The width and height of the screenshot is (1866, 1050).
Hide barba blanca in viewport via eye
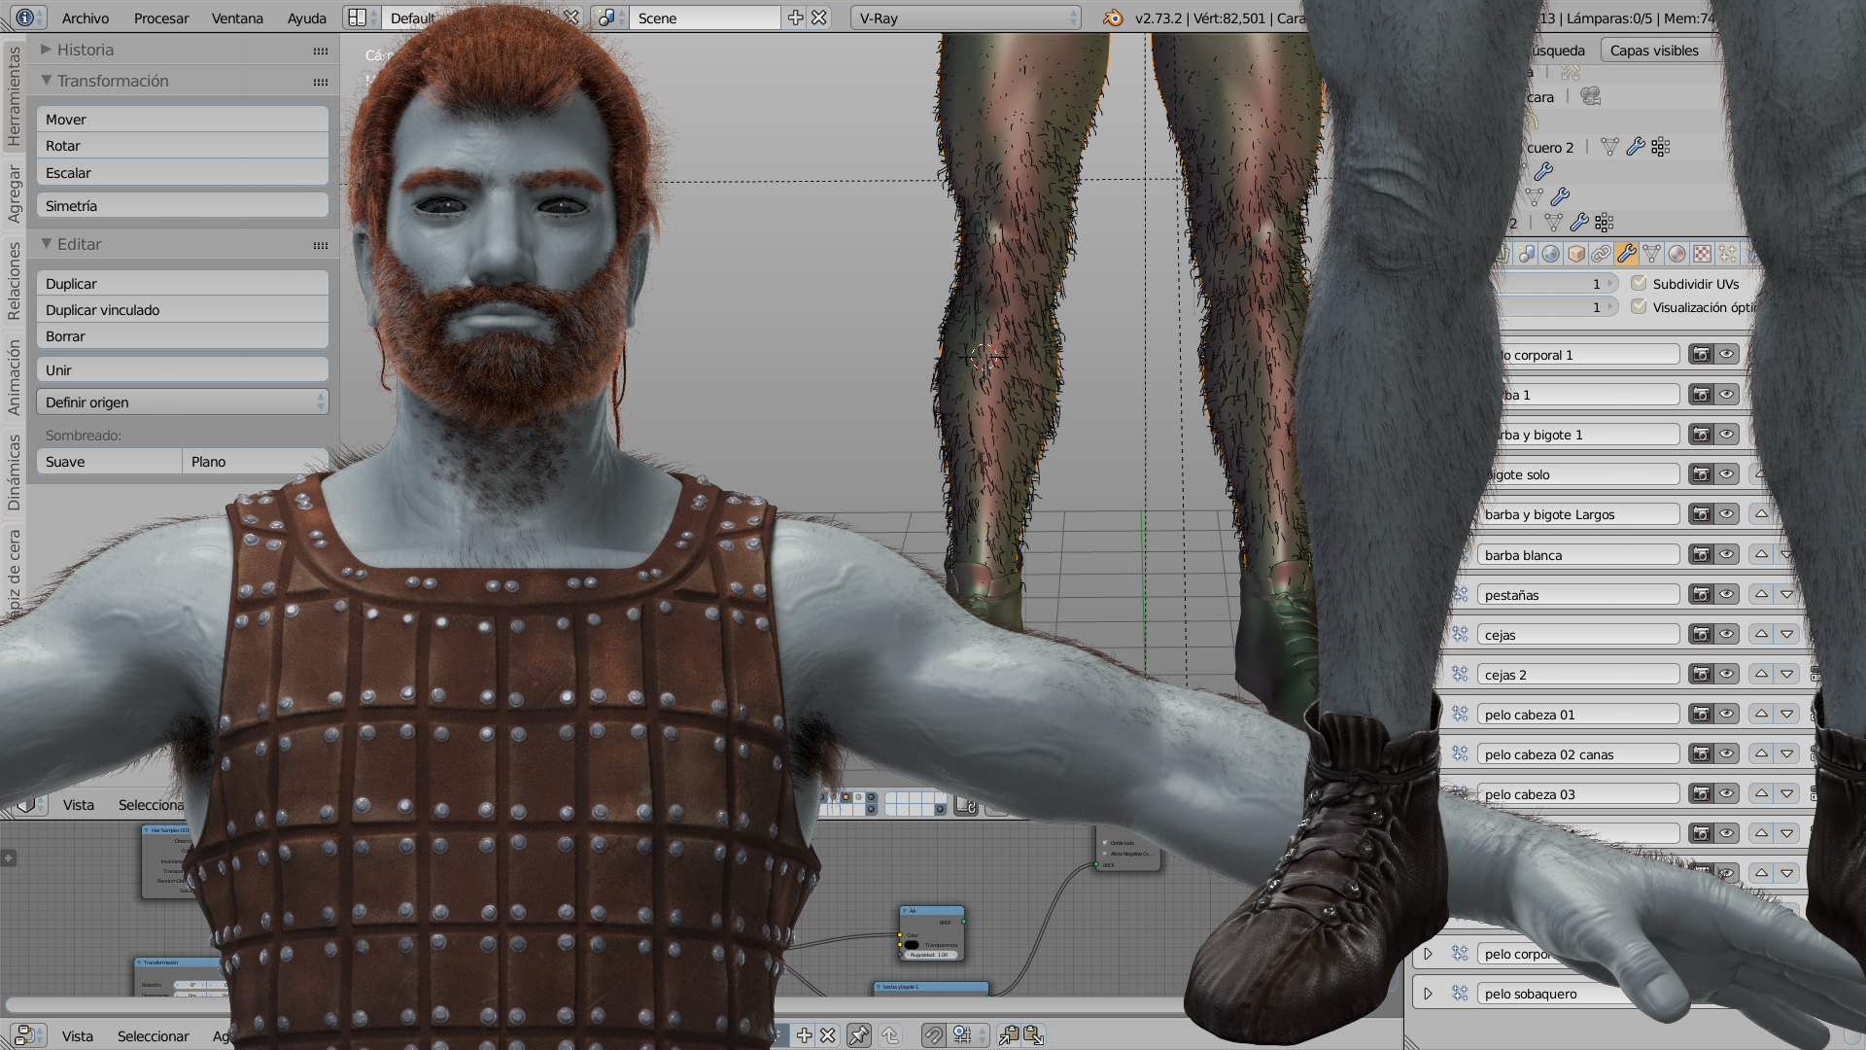tap(1726, 555)
